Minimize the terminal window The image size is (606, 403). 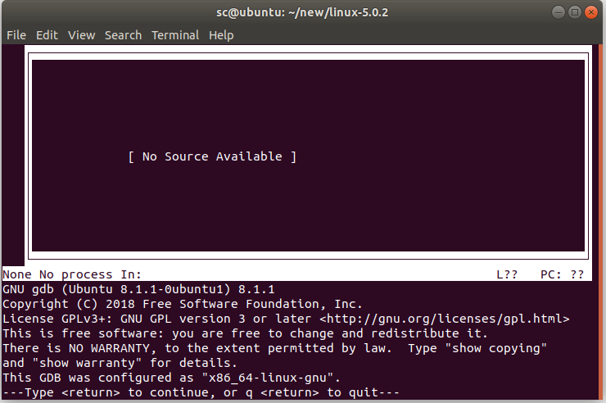(558, 12)
